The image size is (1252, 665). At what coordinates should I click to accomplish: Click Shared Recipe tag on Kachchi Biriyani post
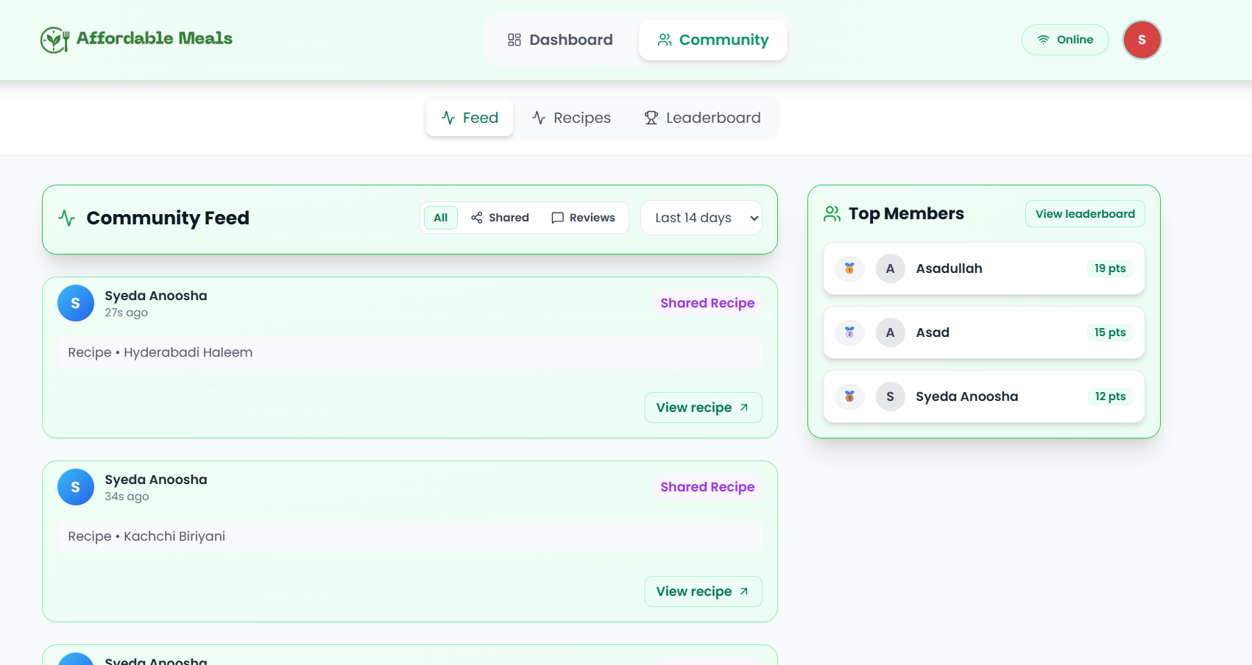pyautogui.click(x=707, y=487)
